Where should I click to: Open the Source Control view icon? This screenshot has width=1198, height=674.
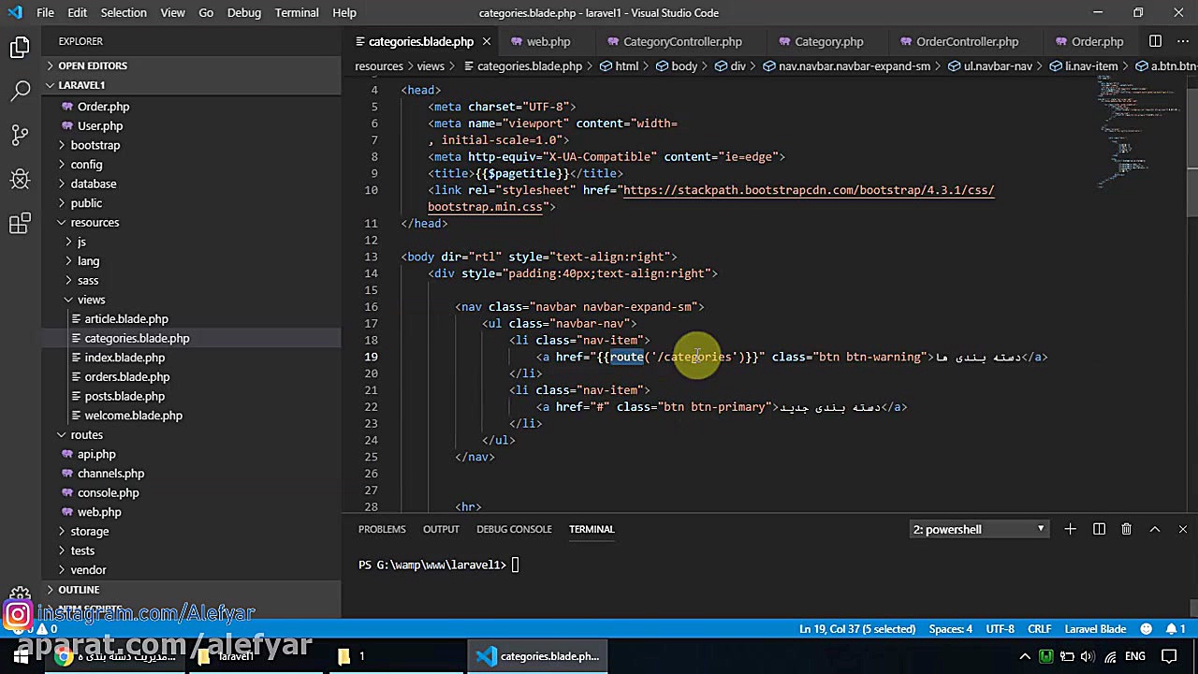(x=20, y=135)
